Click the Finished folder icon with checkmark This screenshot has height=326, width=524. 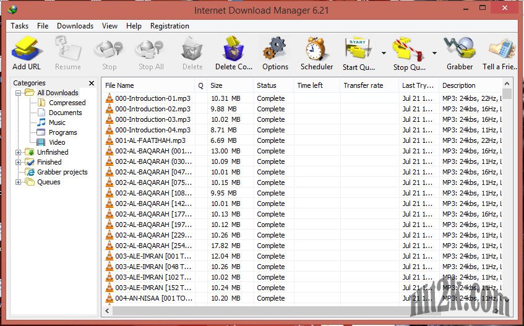point(30,162)
